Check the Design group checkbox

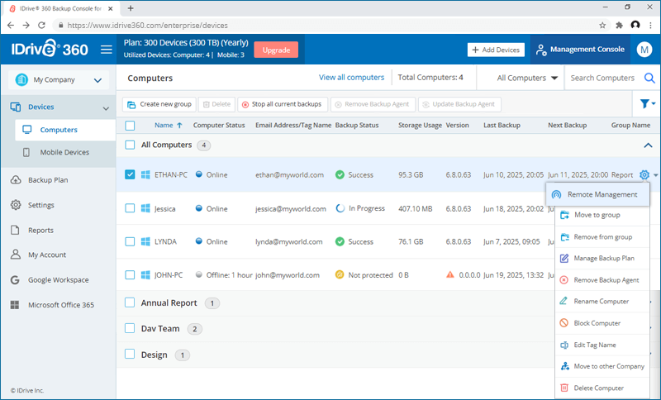pos(130,354)
